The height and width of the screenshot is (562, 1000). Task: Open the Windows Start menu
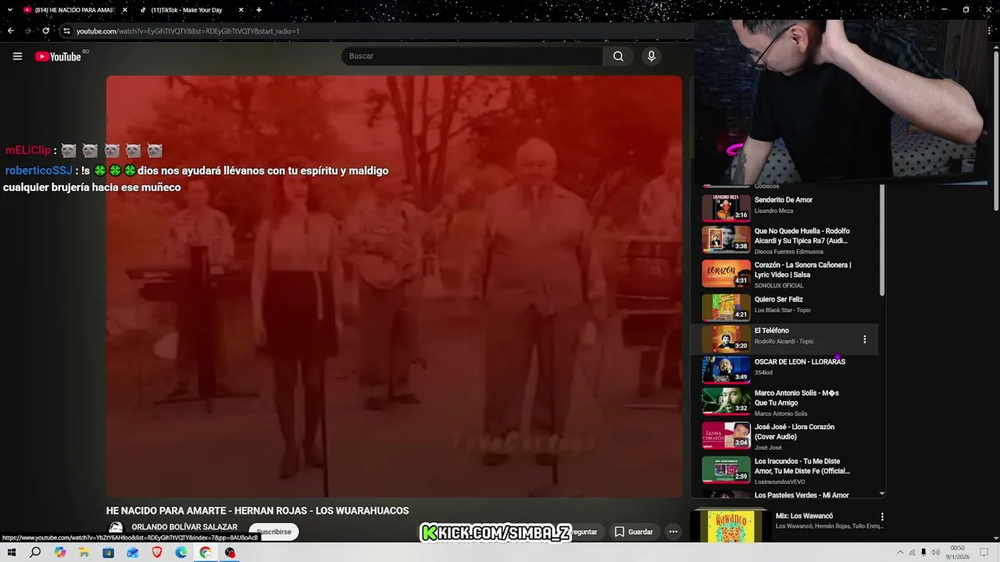coord(12,553)
